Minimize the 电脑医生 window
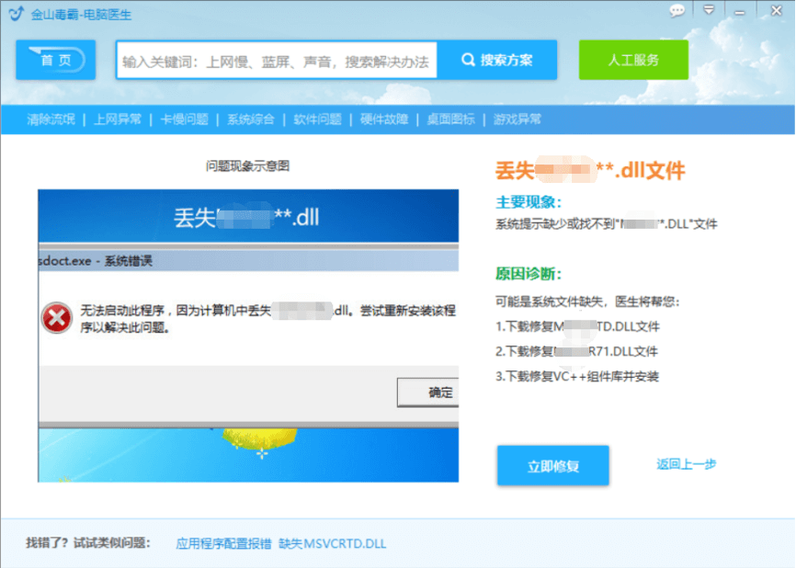This screenshot has height=568, width=796. pyautogui.click(x=740, y=11)
